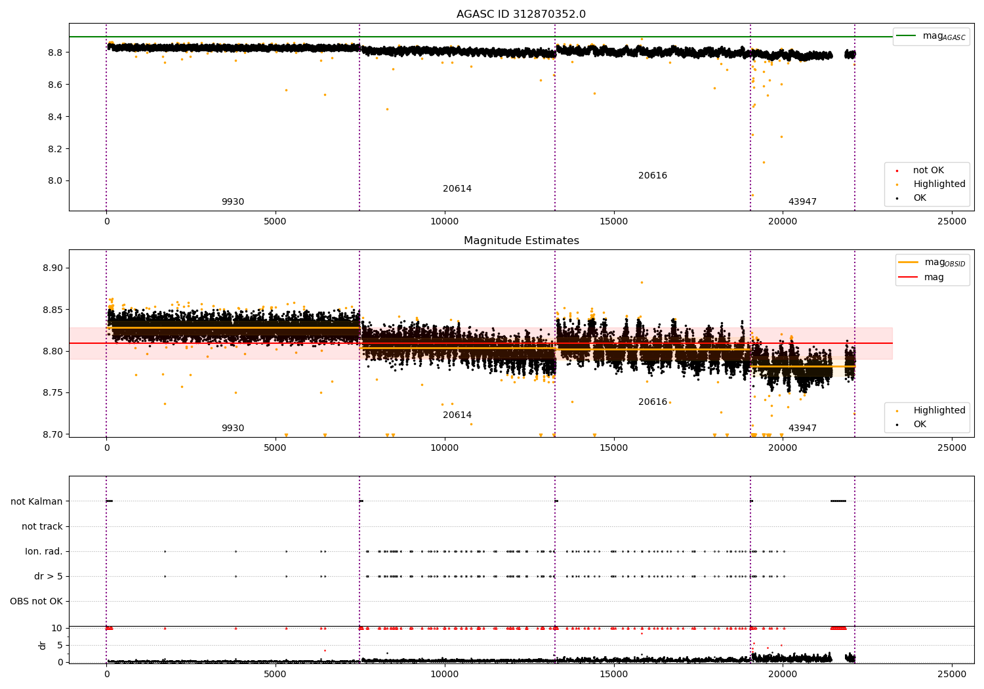Screen dimensions: 984x689
Task: Click the 'Magnitude Estimates' plot title
Action: pos(521,241)
